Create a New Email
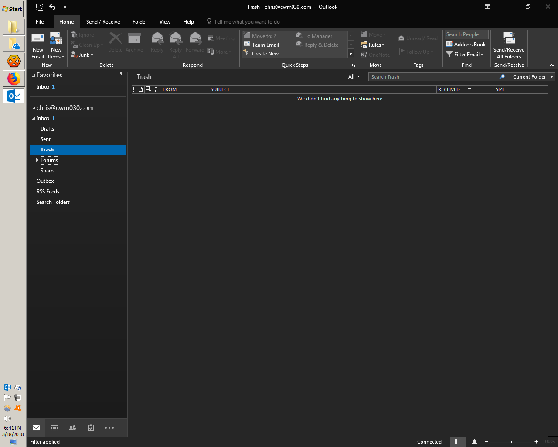The width and height of the screenshot is (558, 447). tap(38, 45)
